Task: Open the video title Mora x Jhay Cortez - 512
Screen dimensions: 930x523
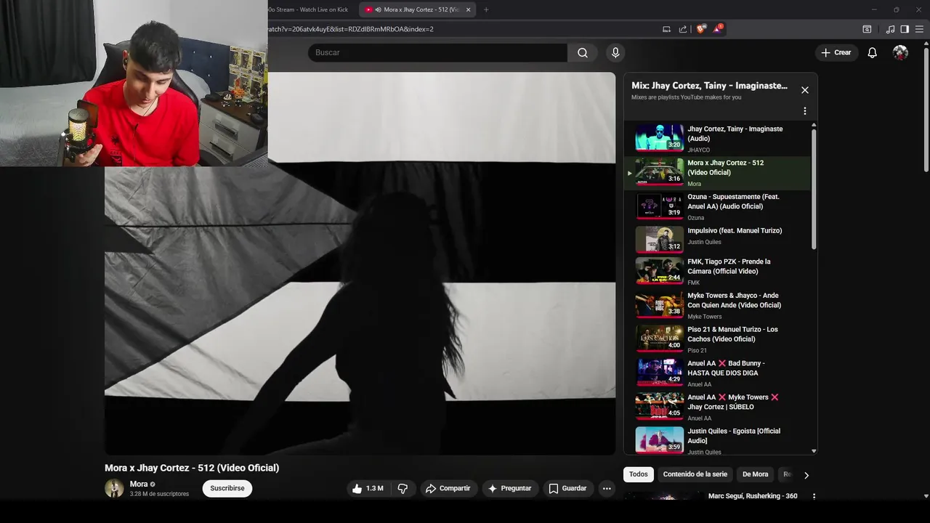Action: pos(192,468)
